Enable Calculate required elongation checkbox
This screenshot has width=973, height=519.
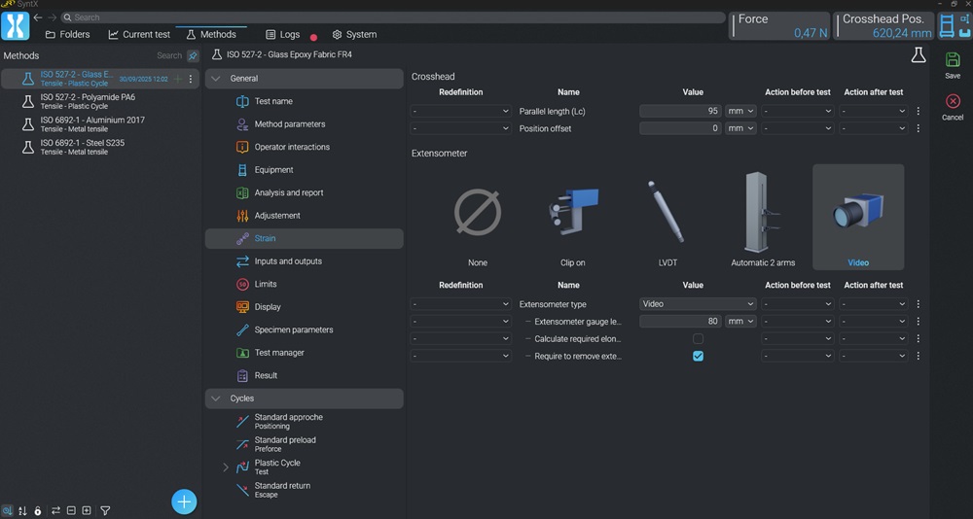[698, 339]
